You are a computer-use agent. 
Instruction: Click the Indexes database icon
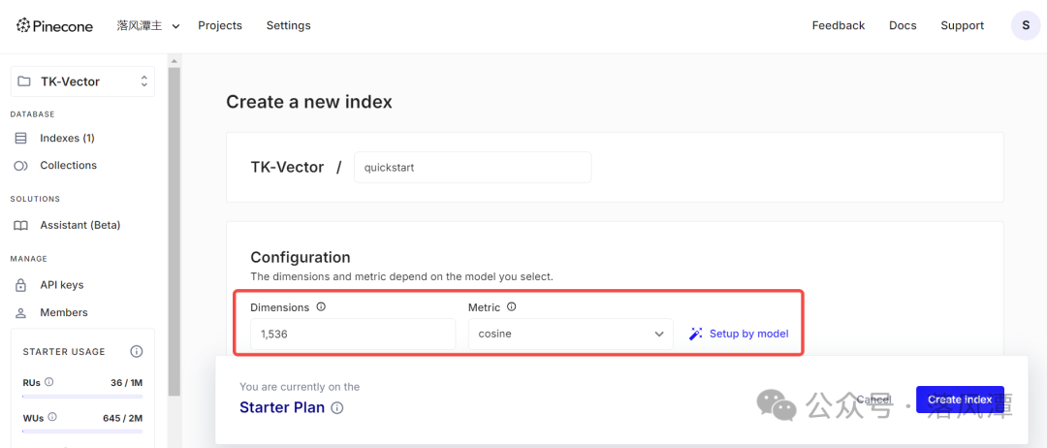tap(20, 139)
